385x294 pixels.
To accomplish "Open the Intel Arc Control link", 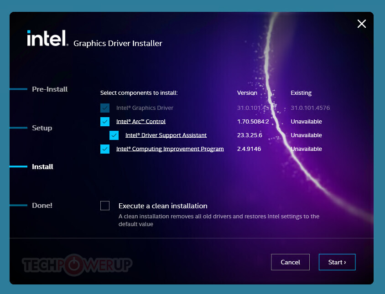I will coord(141,121).
